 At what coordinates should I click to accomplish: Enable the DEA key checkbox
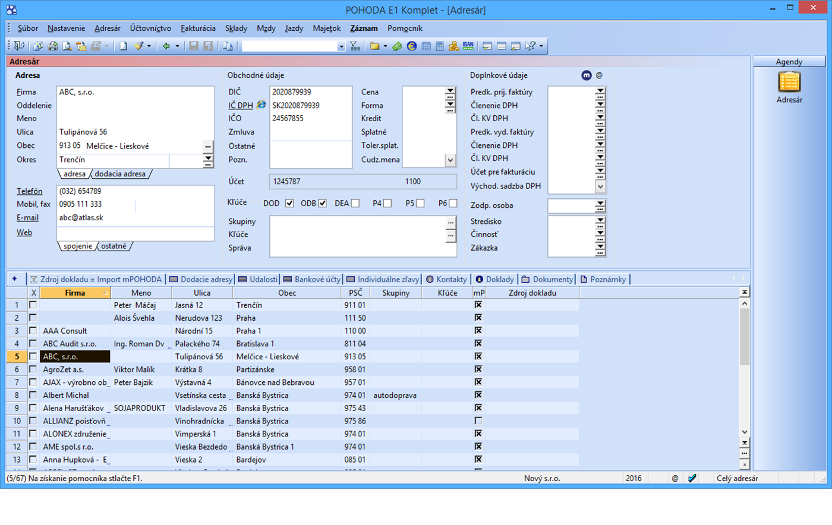tap(355, 203)
